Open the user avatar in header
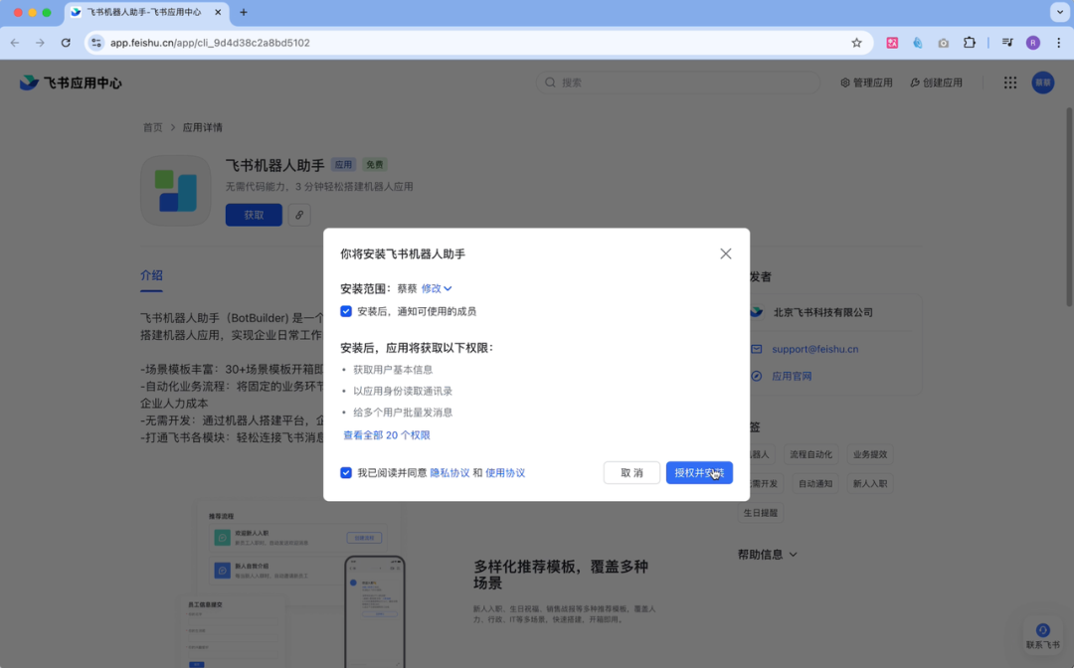This screenshot has height=668, width=1074. pyautogui.click(x=1043, y=83)
